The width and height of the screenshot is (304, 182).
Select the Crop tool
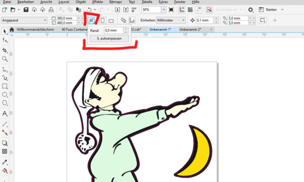tap(5, 50)
